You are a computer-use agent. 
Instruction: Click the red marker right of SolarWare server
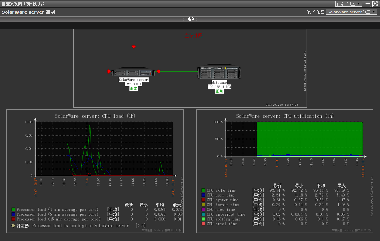pyautogui.click(x=158, y=72)
